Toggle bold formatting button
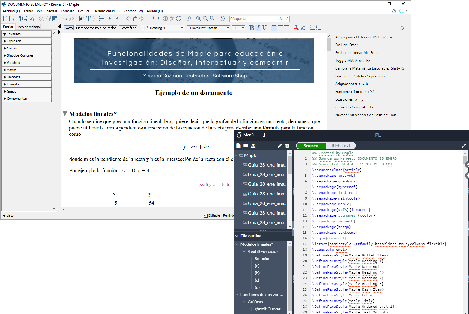 (x=252, y=28)
